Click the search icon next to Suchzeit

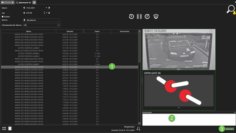tap(138, 128)
